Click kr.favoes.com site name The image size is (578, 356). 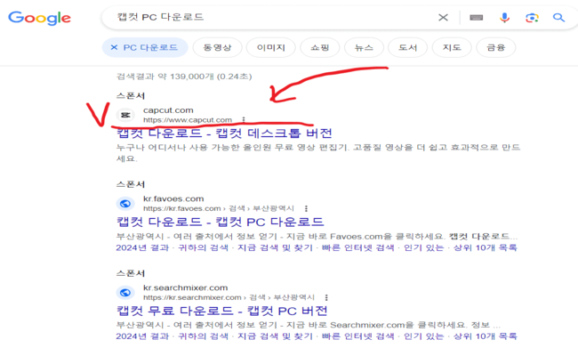(173, 198)
